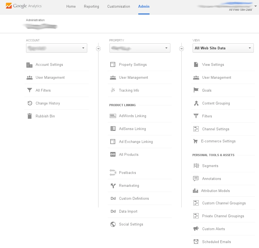Click the Rubbish Bin trash icon

[30, 116]
